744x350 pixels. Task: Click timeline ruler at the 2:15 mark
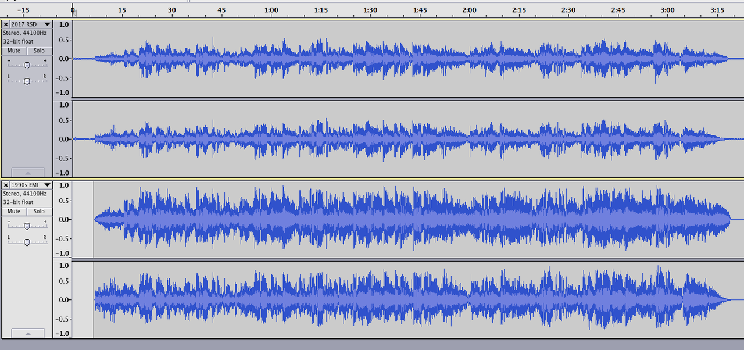(x=519, y=10)
